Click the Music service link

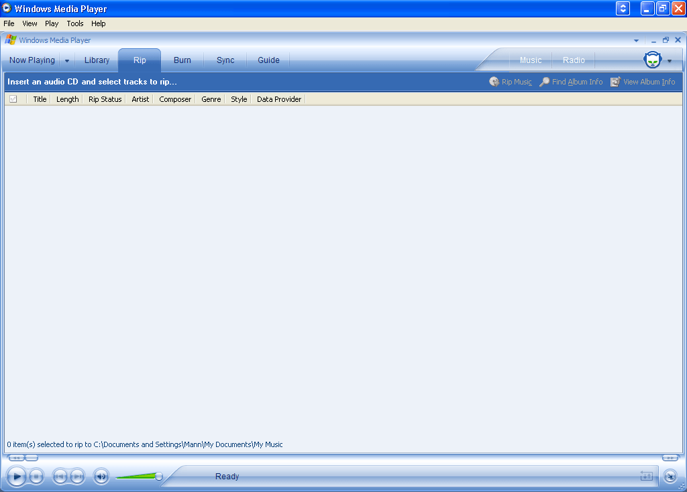(x=530, y=60)
